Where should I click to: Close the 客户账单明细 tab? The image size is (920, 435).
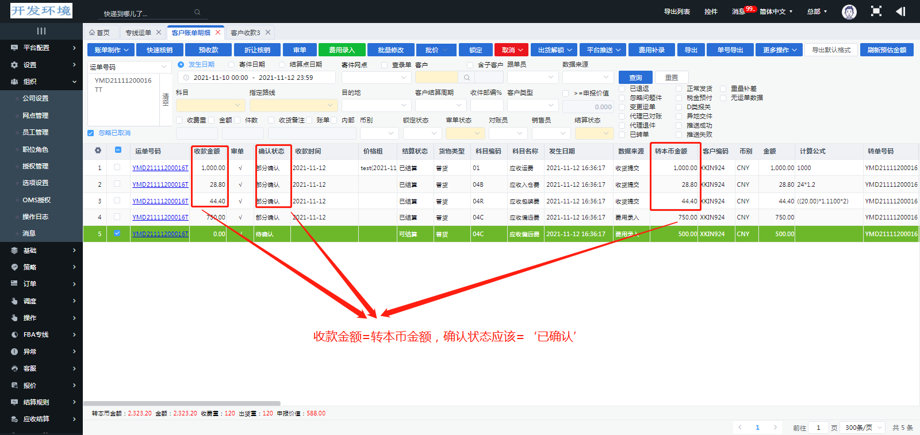(218, 32)
